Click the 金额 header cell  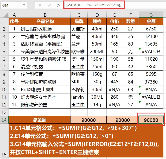[151, 22]
